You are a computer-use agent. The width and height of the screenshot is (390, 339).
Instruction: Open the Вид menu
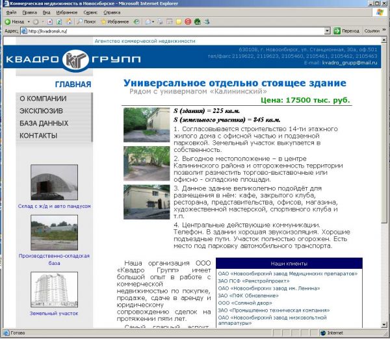click(x=46, y=12)
